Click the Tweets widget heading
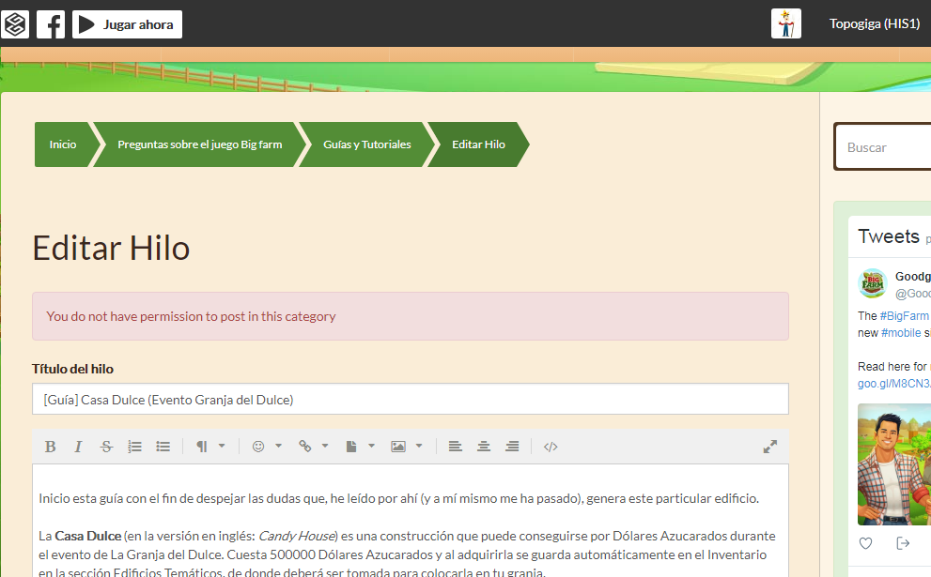Viewport: 931px width, 577px height. 889,236
